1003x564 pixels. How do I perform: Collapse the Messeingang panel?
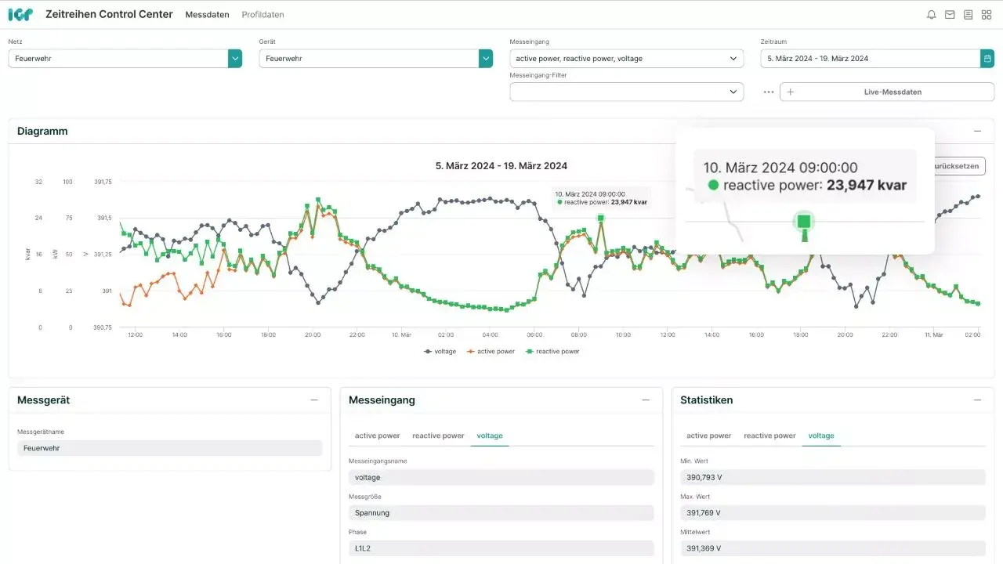point(646,400)
